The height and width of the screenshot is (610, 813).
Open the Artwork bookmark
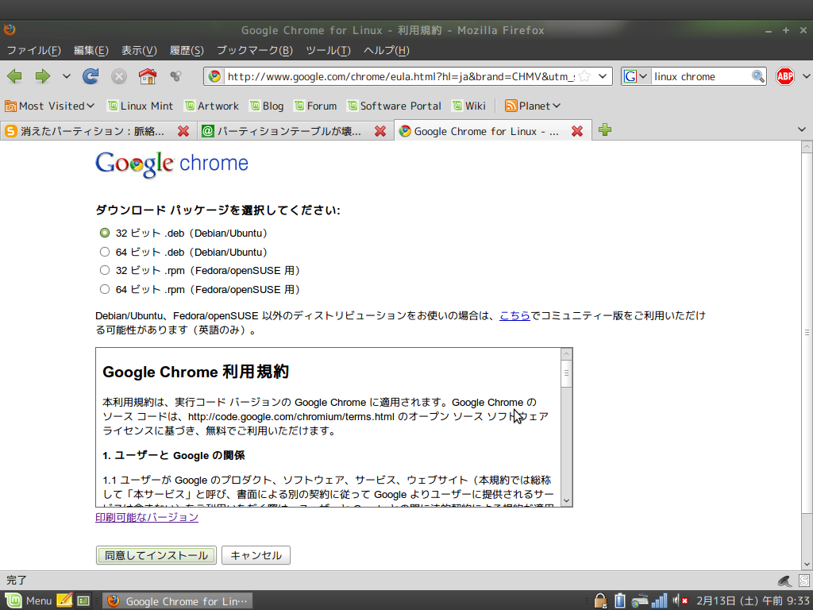tap(211, 106)
